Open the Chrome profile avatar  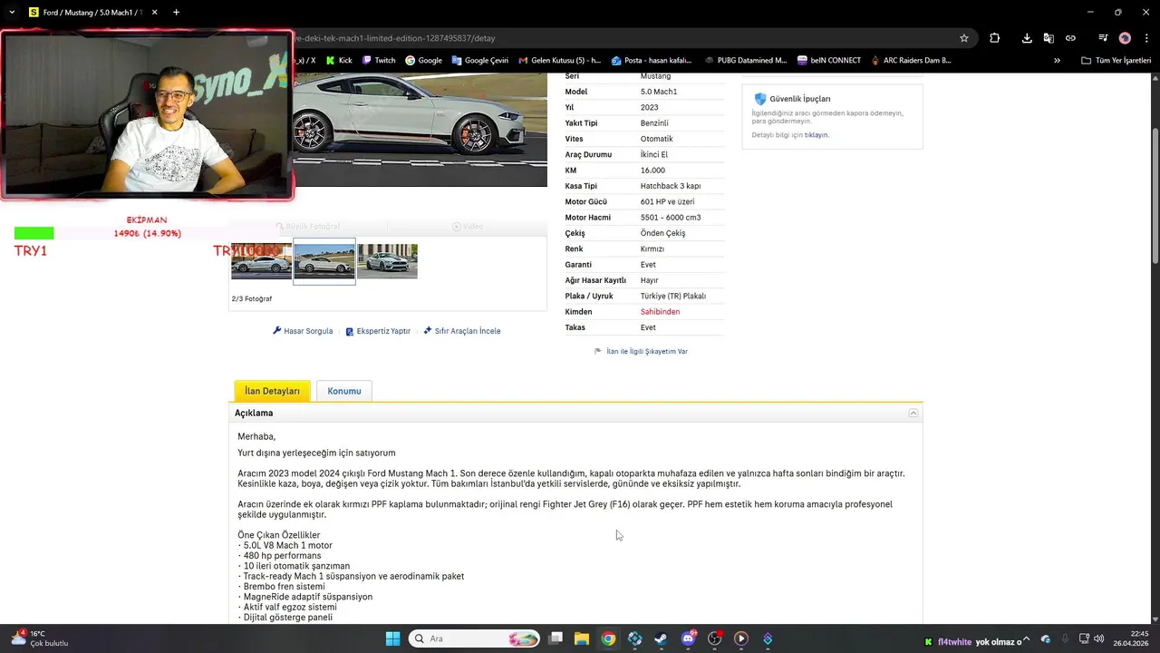(x=1125, y=38)
